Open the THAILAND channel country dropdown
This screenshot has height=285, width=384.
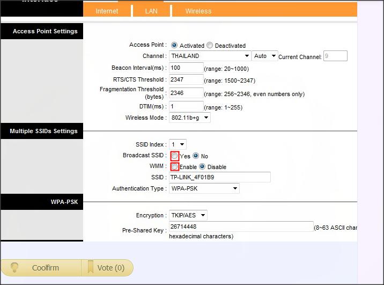click(210, 56)
